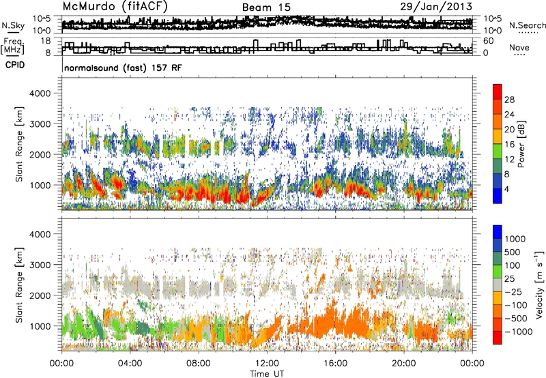Click the "-500" tick on the velocity colorbar

515,319
